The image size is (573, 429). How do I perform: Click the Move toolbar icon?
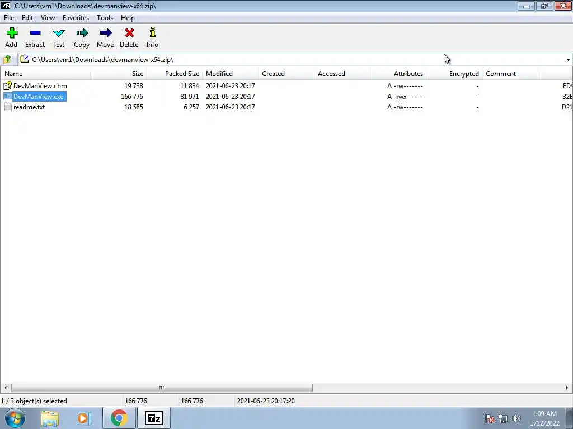[106, 33]
